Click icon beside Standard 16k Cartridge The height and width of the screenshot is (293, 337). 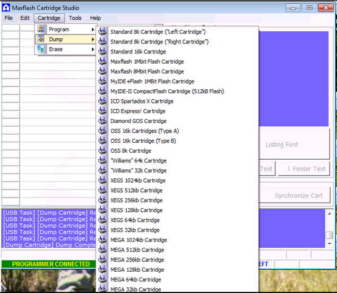(x=103, y=51)
